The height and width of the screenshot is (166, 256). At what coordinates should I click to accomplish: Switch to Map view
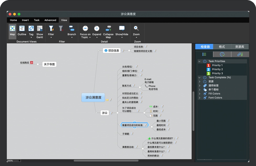[12, 31]
